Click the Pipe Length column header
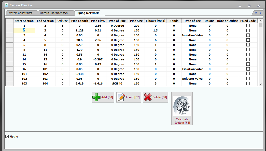This screenshot has height=151, width=266. click(x=79, y=21)
